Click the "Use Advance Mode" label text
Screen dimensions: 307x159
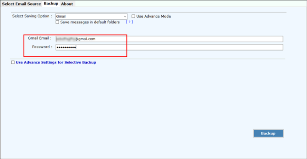(153, 16)
